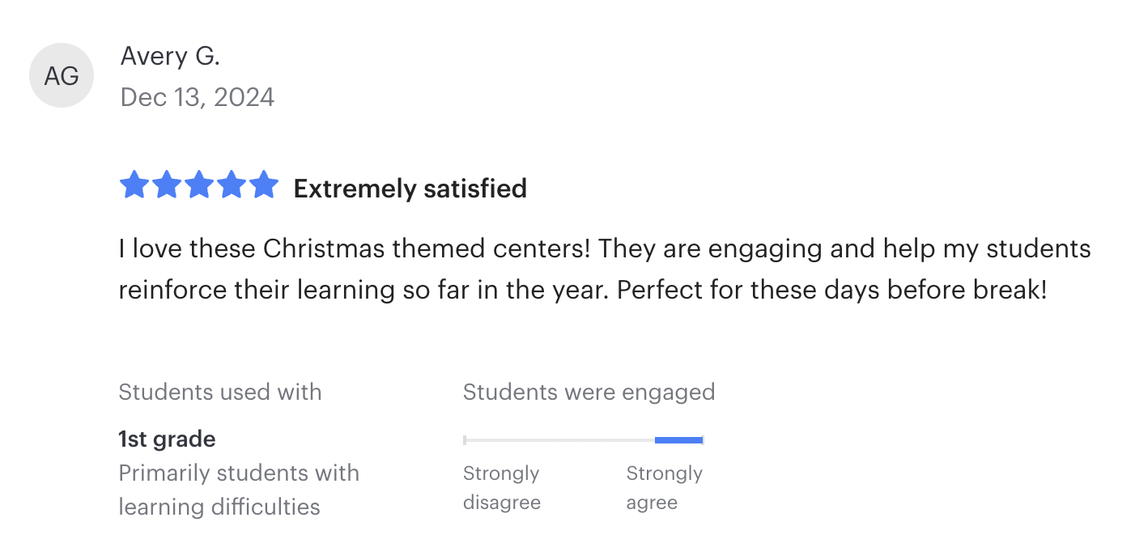Click the second blue rating star
This screenshot has height=560, width=1135.
click(167, 185)
